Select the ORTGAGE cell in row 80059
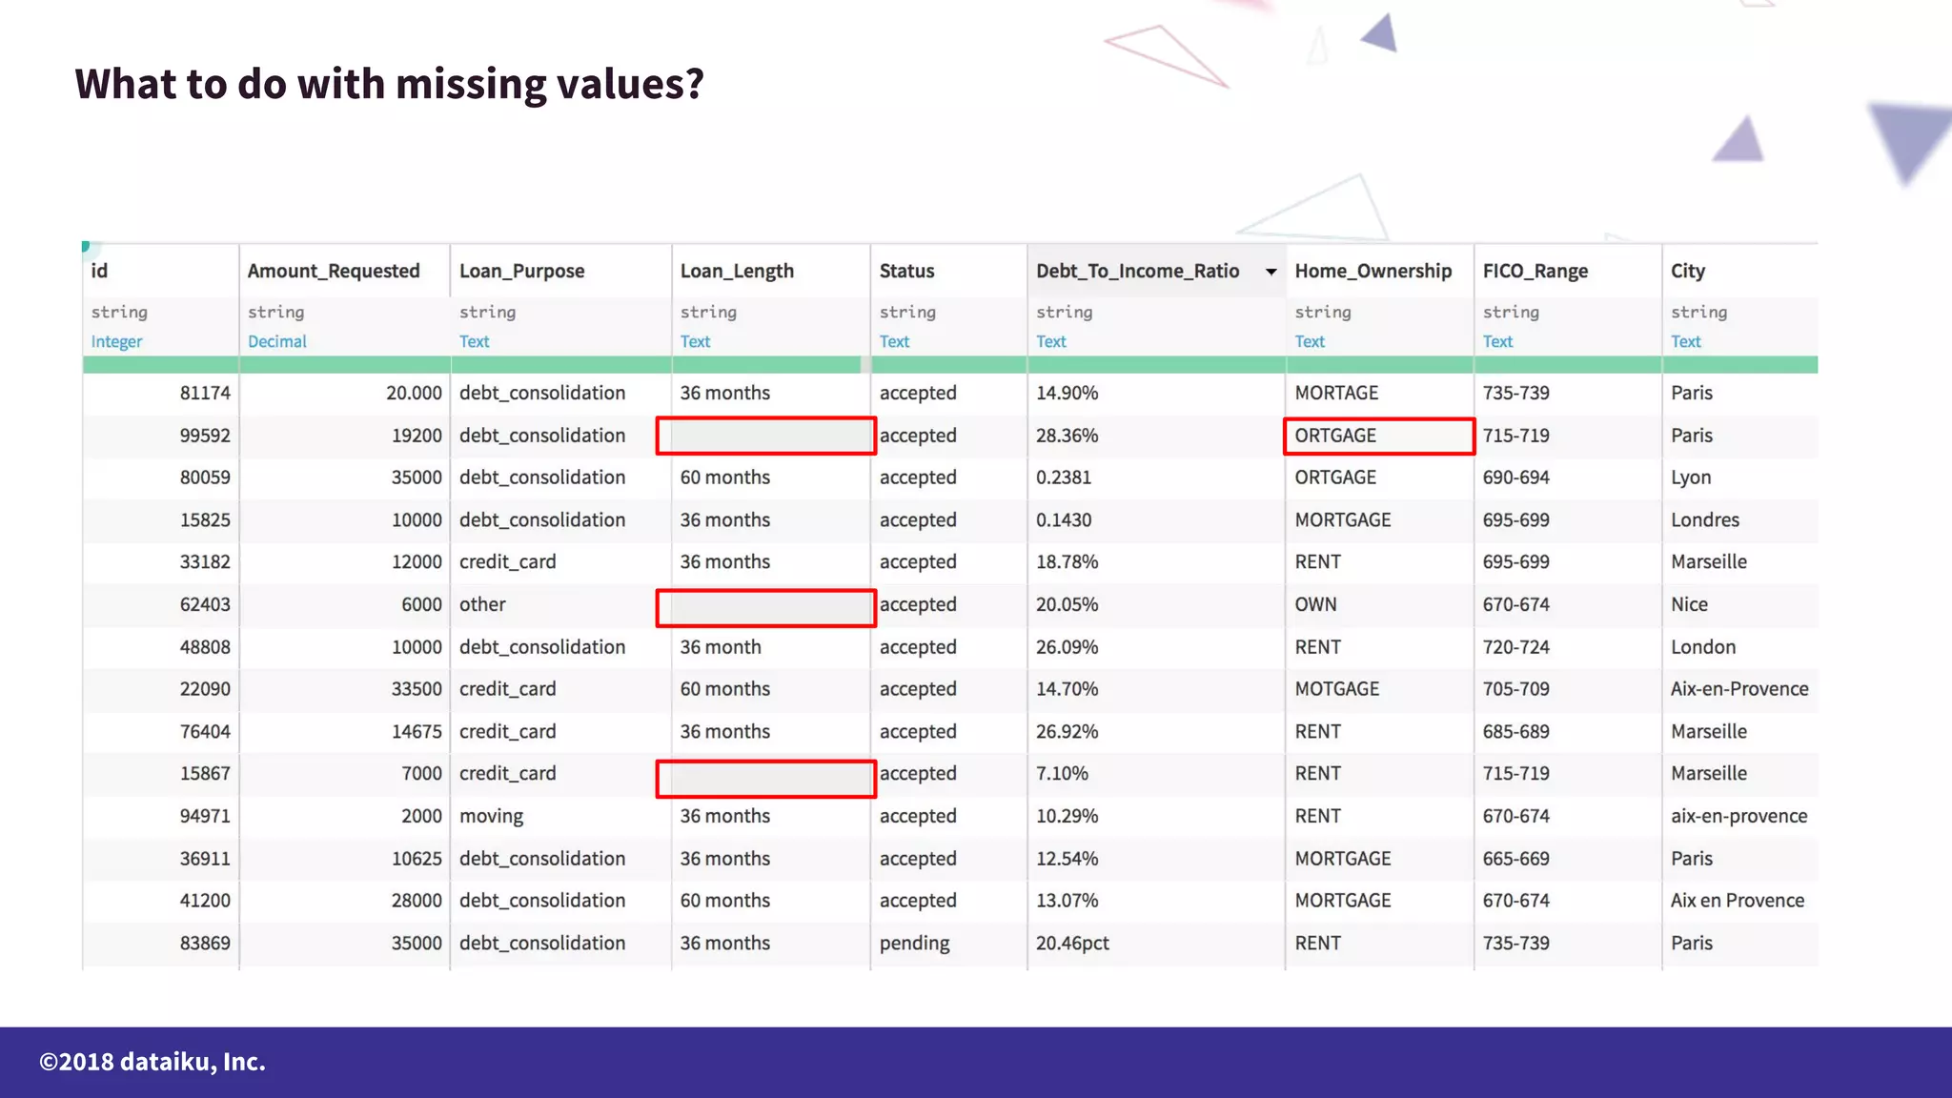 point(1334,478)
